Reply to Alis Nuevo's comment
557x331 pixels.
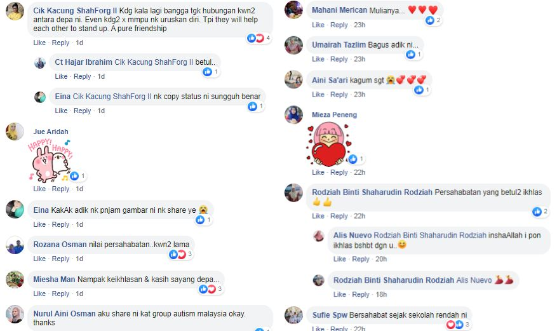361,259
